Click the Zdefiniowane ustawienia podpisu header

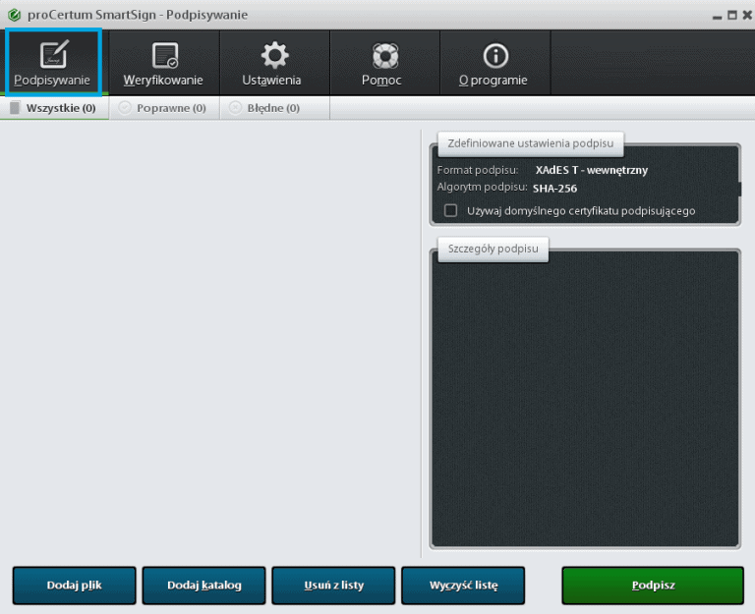[531, 143]
